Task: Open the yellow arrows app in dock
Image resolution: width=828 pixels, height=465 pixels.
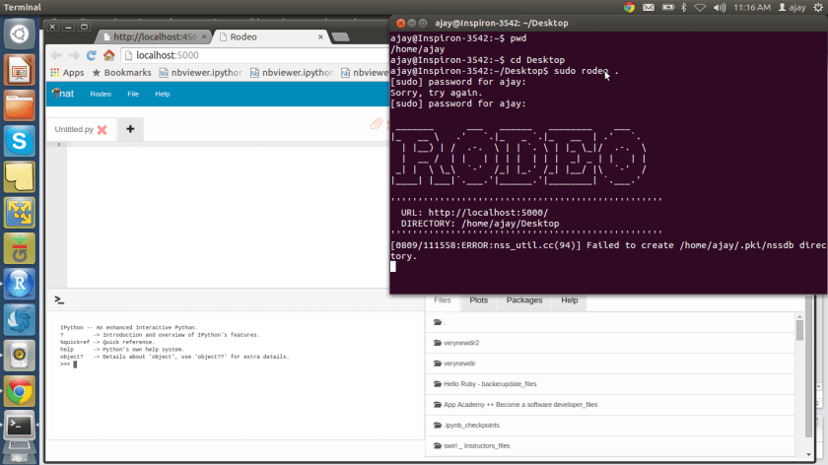Action: coord(20,213)
